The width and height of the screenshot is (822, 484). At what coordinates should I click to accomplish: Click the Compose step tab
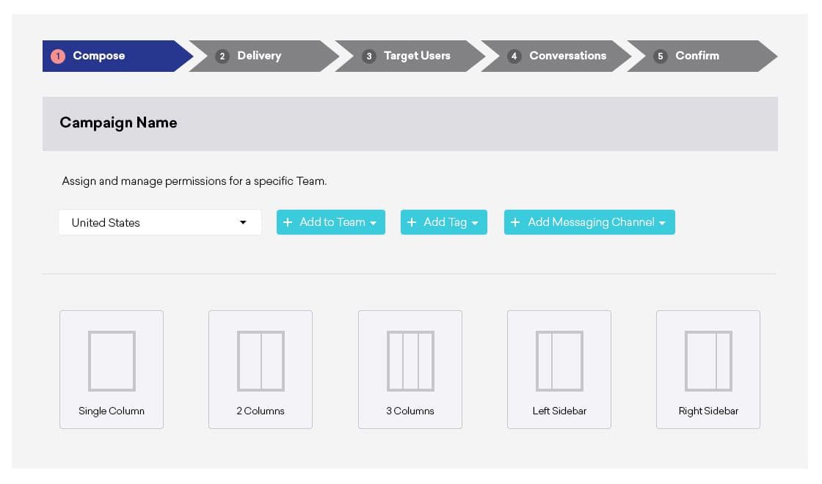(99, 56)
